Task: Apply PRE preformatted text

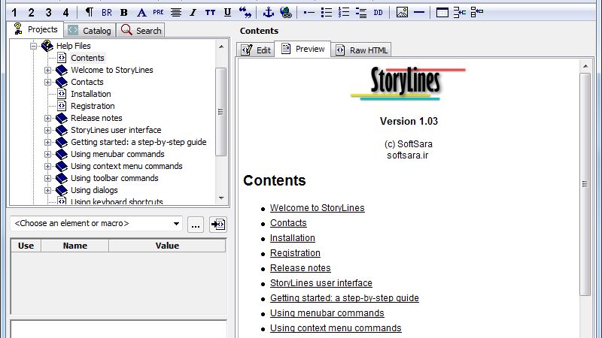Action: point(158,12)
